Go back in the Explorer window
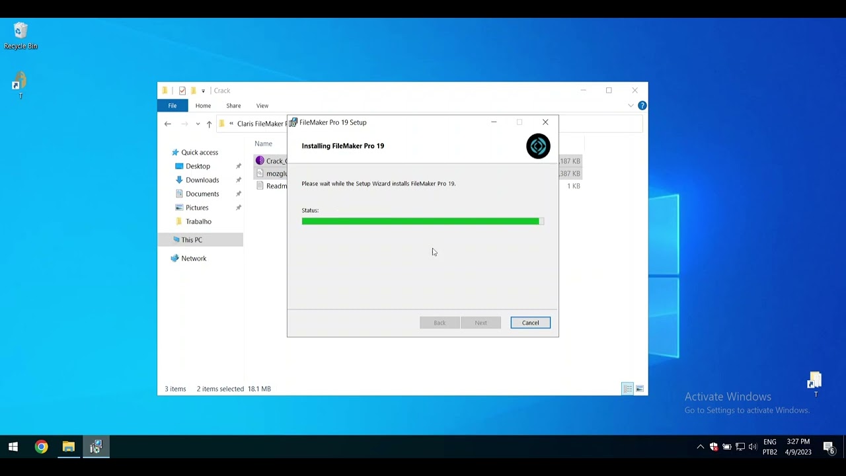 pos(168,124)
